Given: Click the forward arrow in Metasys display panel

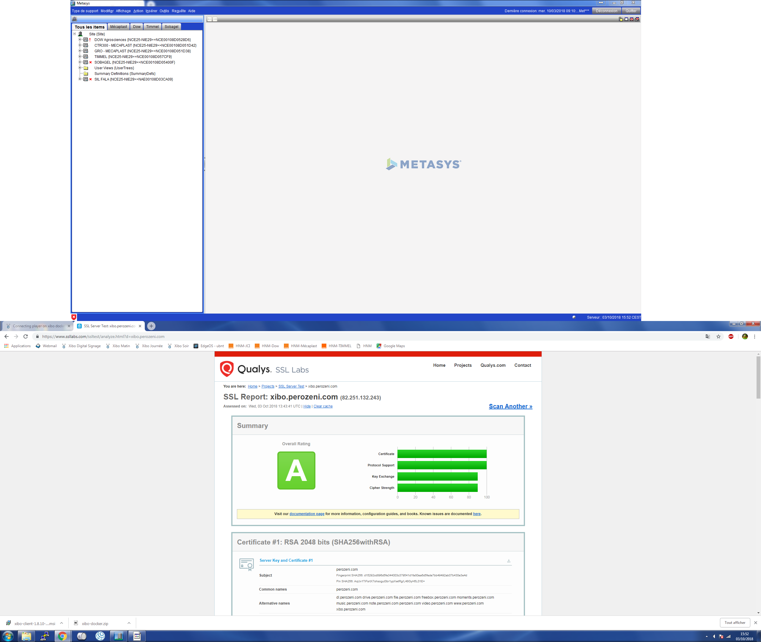Looking at the screenshot, I should (215, 19).
